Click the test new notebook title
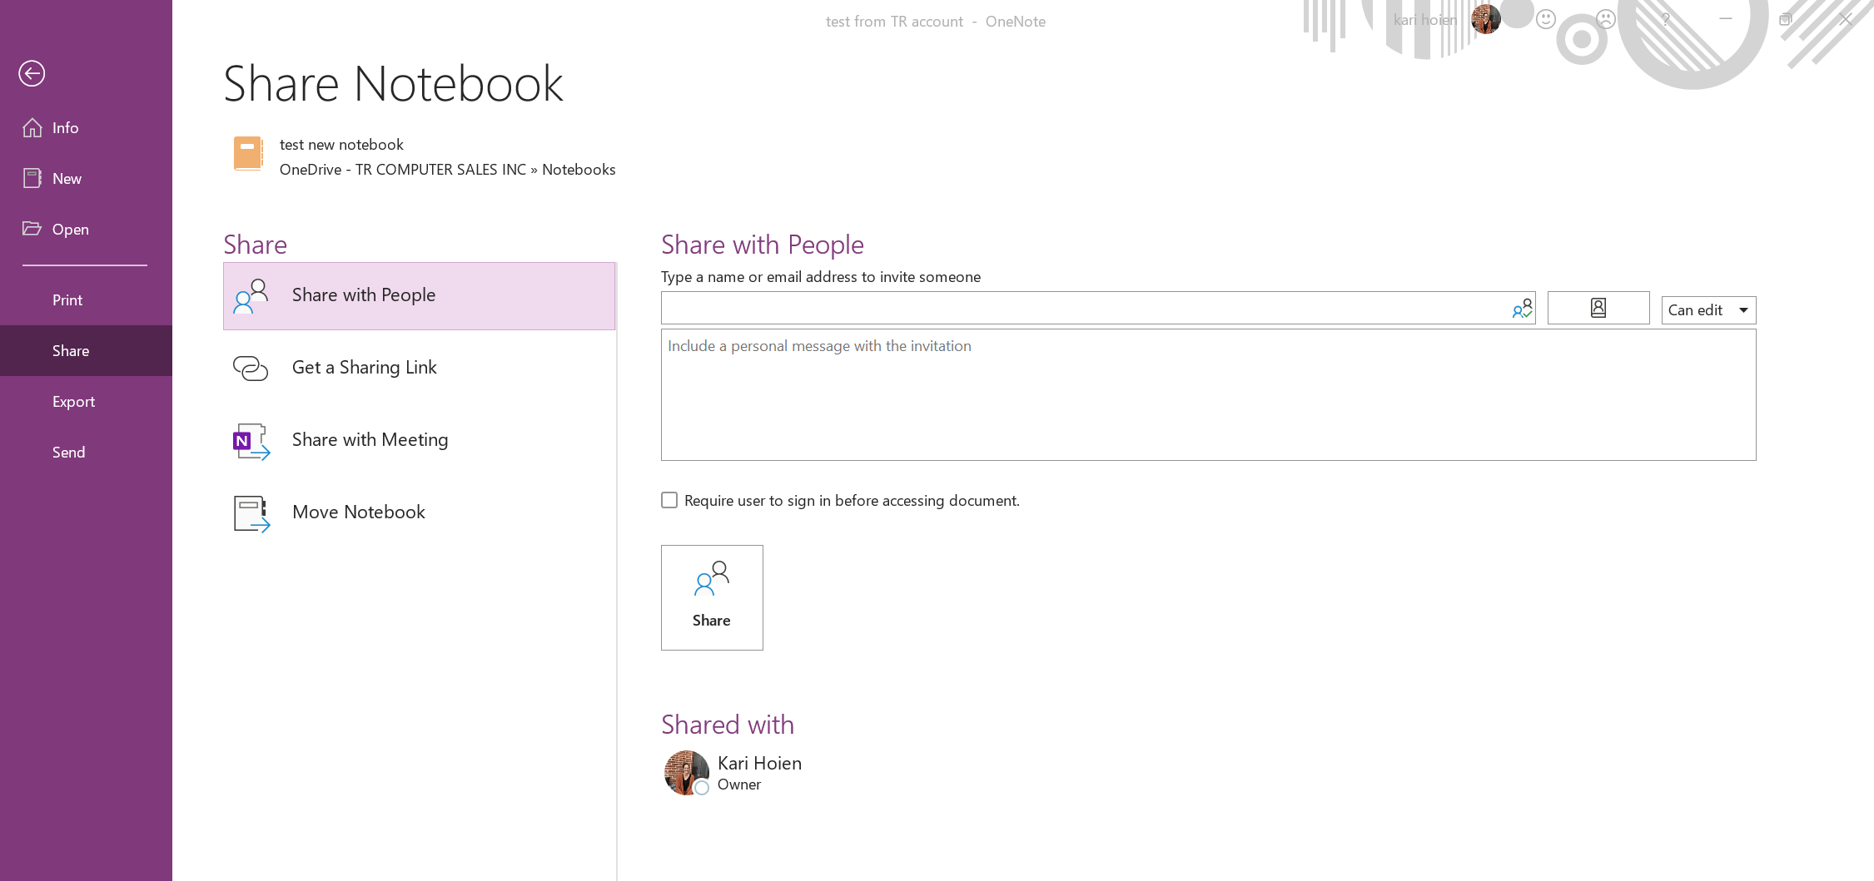 pyautogui.click(x=341, y=145)
